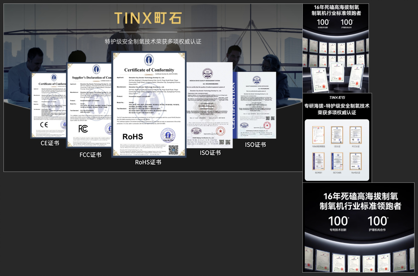Click the 100+ above 护理机构合作 in the bottom-right poster
The height and width of the screenshot is (276, 418).
(x=378, y=221)
